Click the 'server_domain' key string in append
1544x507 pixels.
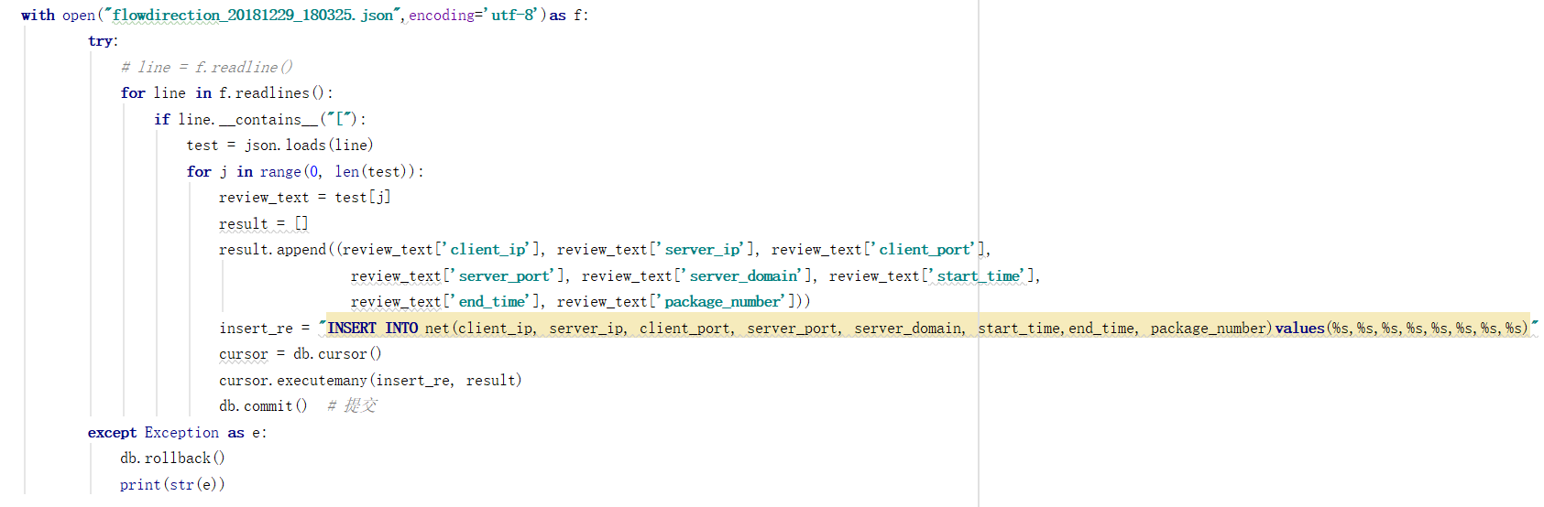(x=744, y=275)
